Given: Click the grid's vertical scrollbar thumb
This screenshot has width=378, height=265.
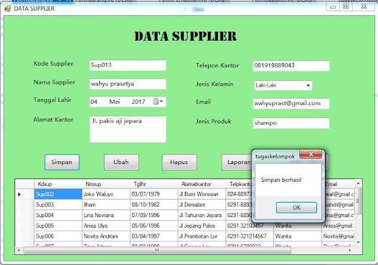Looking at the screenshot, I should click(x=359, y=201).
